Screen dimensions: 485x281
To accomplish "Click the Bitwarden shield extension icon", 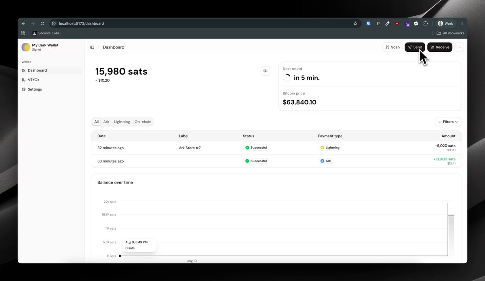I will (369, 23).
